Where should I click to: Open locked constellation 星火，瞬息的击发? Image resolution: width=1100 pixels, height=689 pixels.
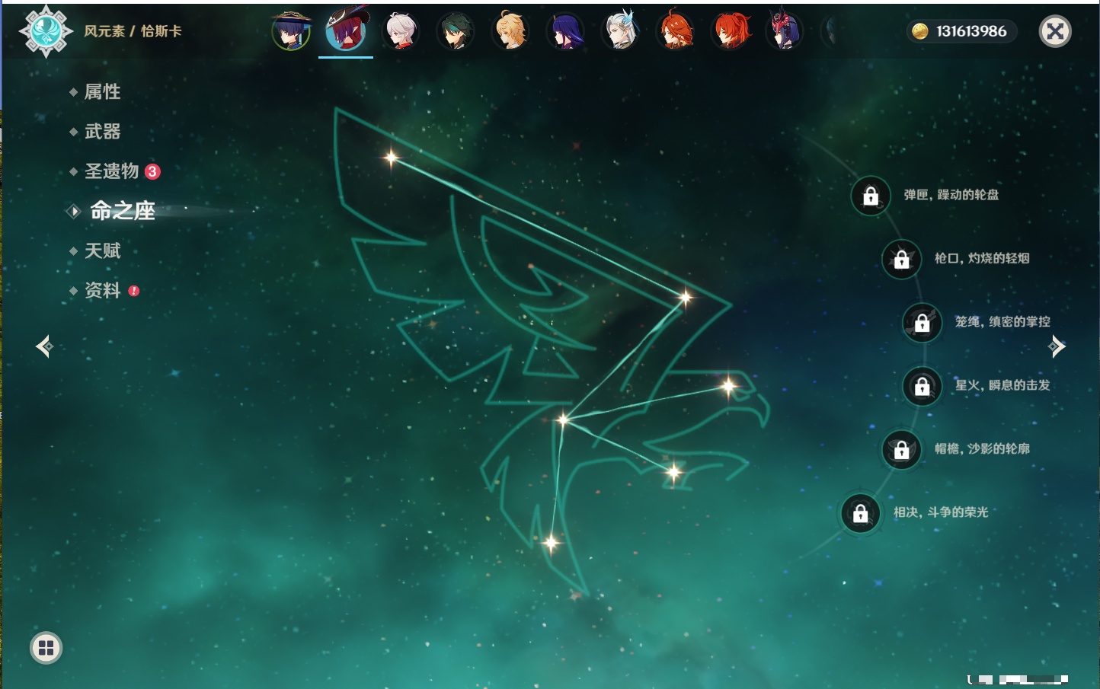tap(922, 386)
